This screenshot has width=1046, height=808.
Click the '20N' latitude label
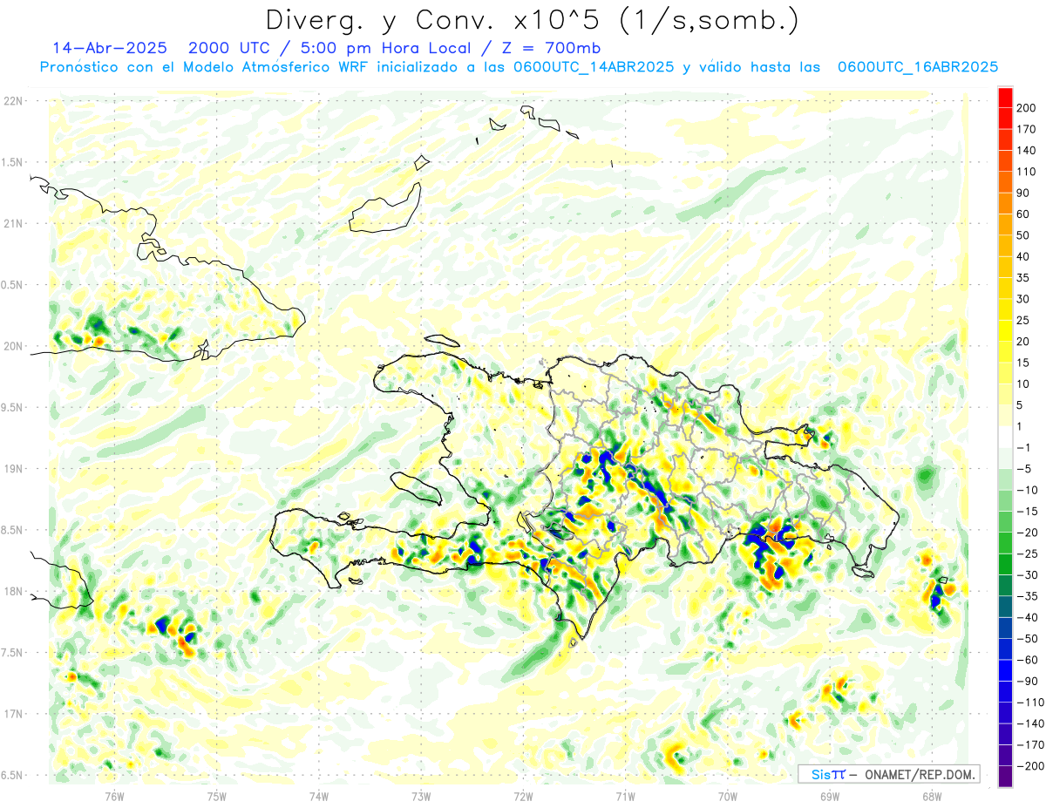click(12, 346)
